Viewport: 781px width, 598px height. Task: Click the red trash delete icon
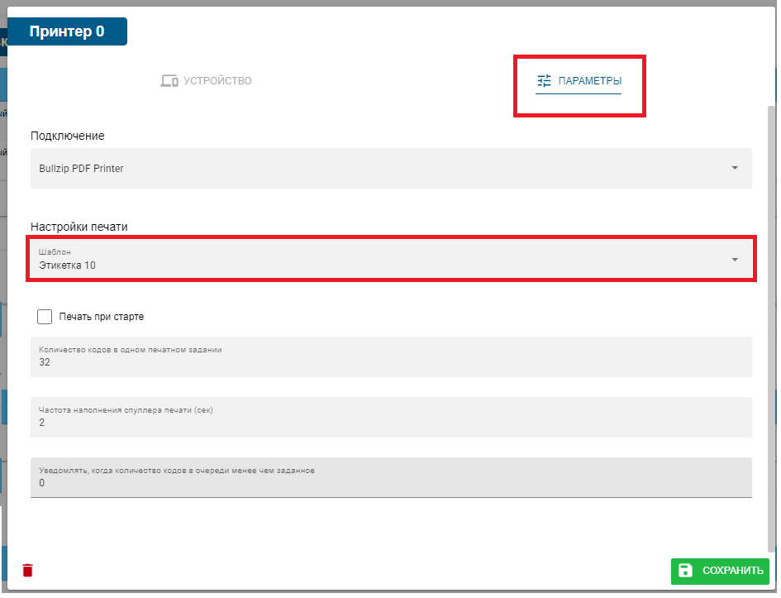coord(28,571)
